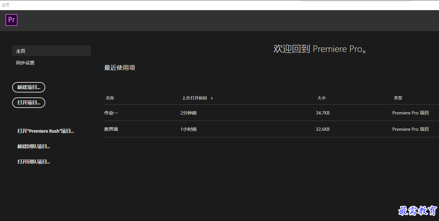Viewport: 439px width, 221px height.
Task: Open "Premiere Rush" project link
Action: point(46,131)
